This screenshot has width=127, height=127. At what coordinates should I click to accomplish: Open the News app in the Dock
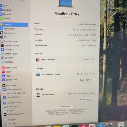(x=92, y=126)
